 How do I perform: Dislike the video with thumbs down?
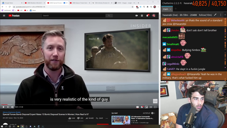80,118
